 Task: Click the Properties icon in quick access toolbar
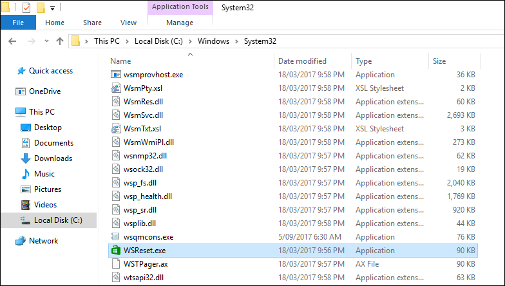click(x=26, y=8)
